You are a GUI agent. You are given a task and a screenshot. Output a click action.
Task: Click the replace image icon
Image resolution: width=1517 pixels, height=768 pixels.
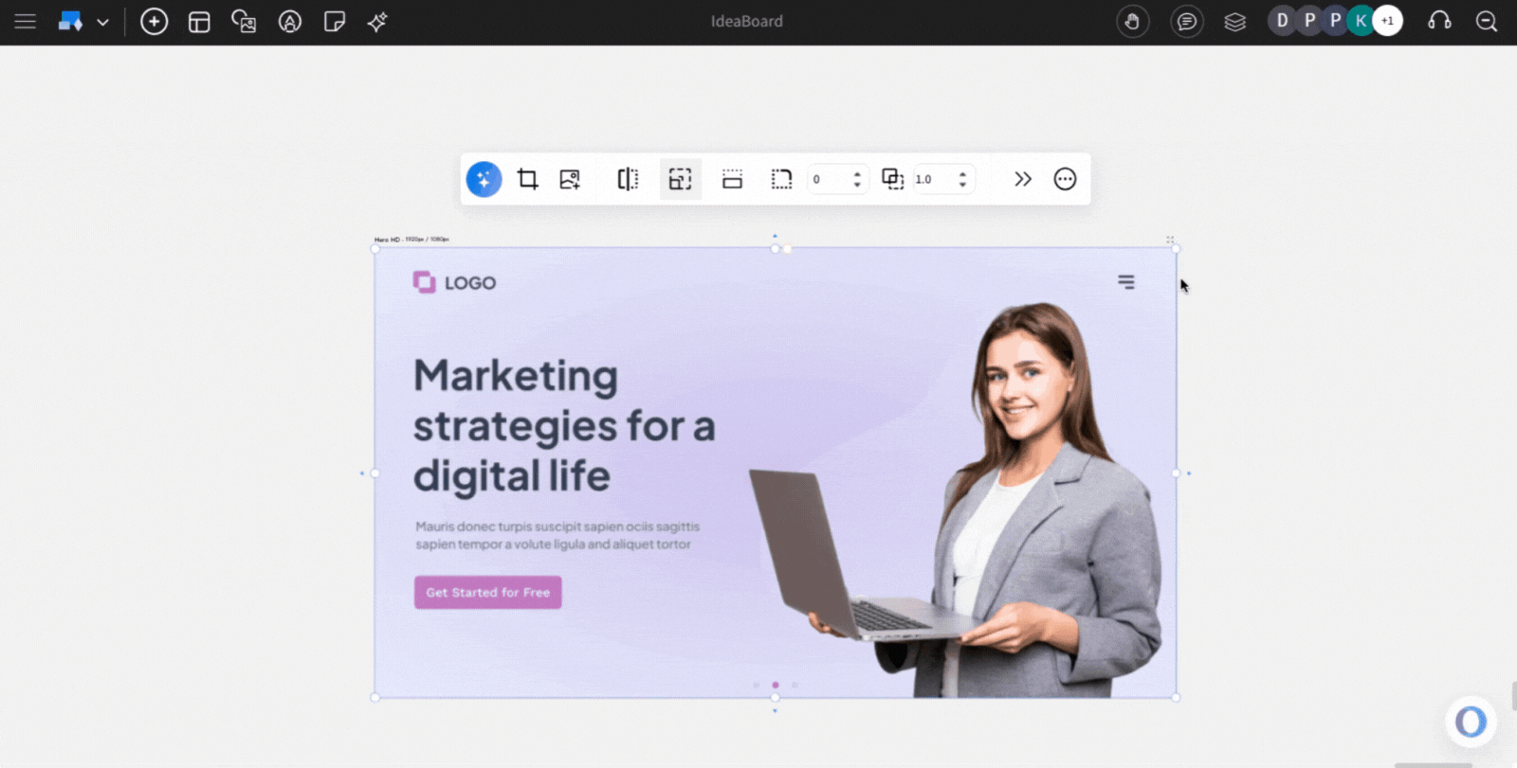click(x=570, y=179)
